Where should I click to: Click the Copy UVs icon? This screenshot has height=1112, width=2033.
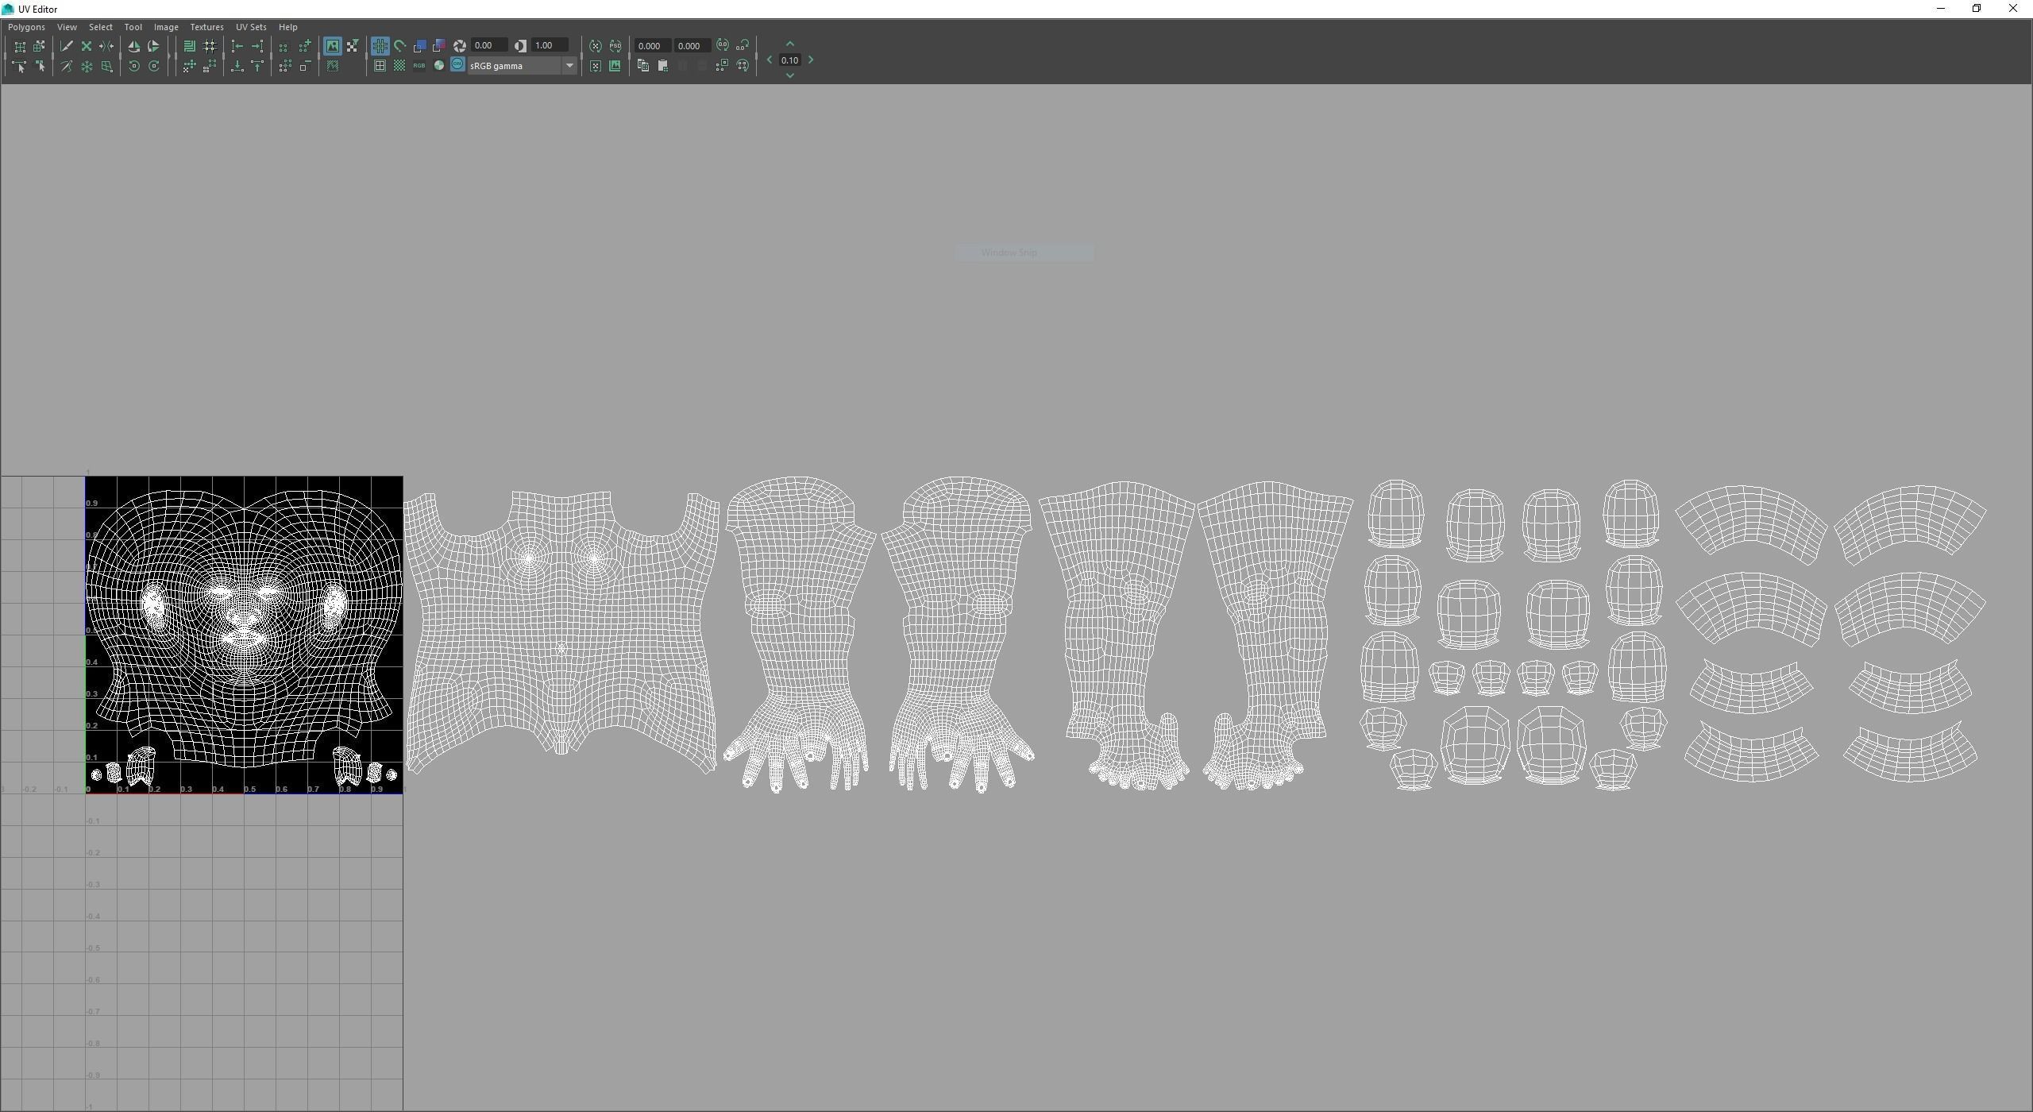pyautogui.click(x=643, y=67)
